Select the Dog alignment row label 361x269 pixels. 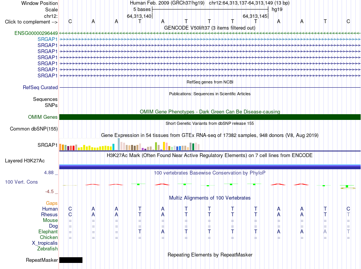[x=53, y=226]
